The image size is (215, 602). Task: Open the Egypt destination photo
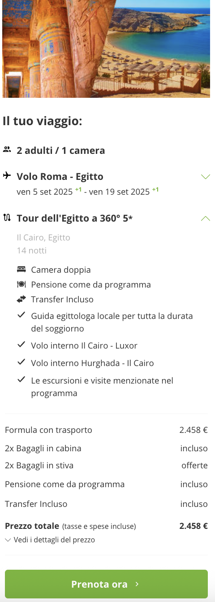pos(106,48)
